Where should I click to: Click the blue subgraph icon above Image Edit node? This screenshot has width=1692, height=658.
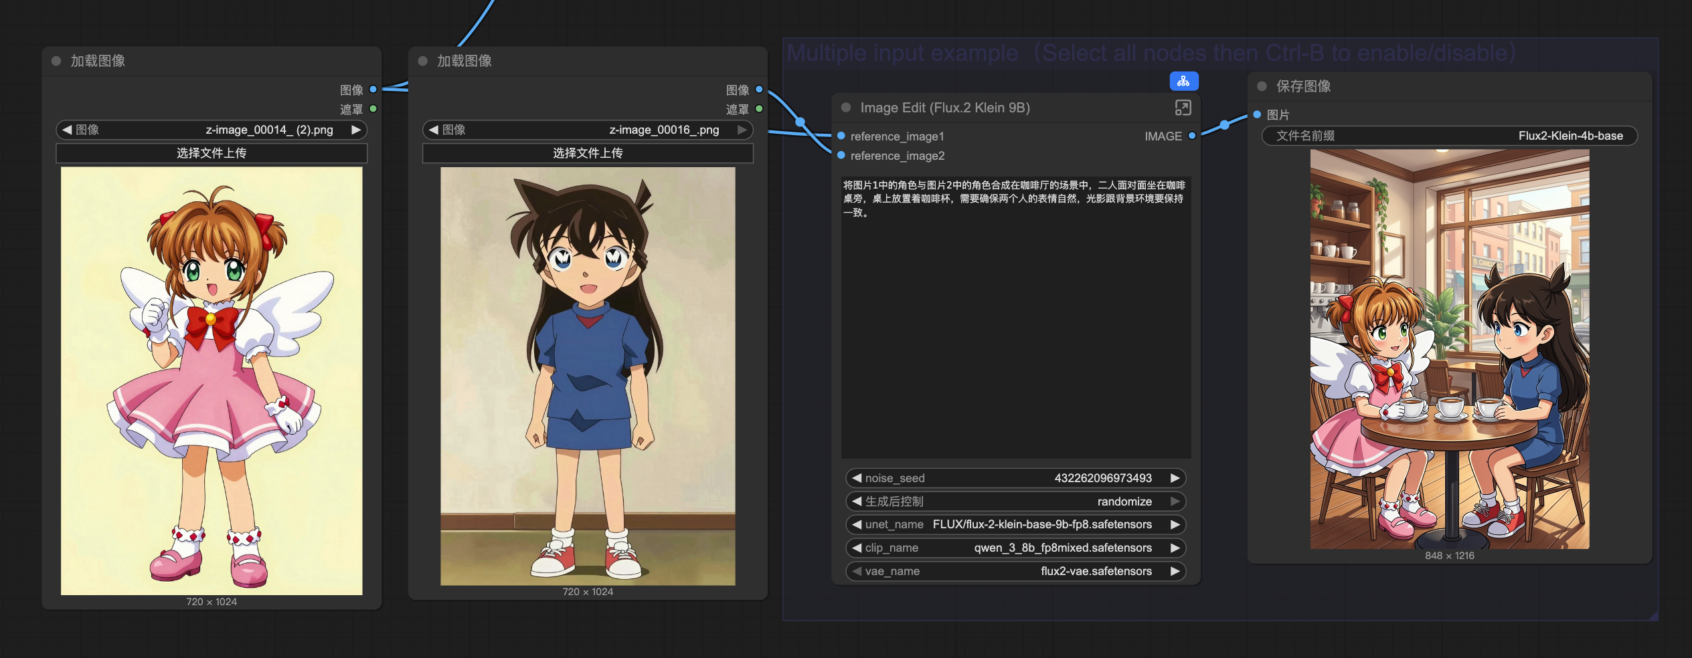1183,81
